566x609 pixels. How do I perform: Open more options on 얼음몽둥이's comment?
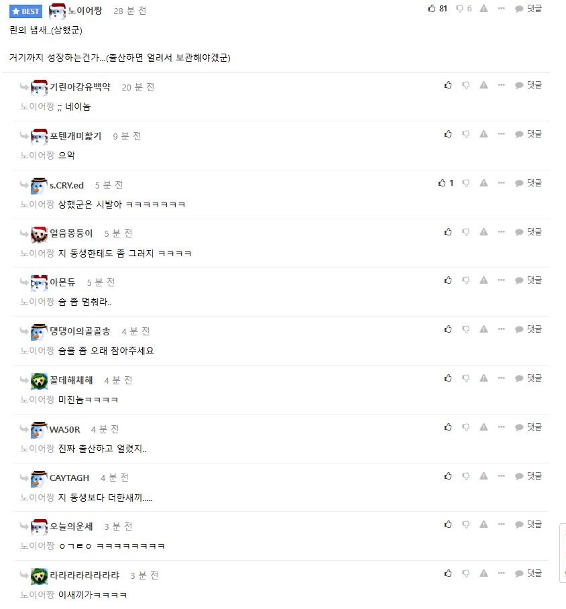click(x=501, y=231)
